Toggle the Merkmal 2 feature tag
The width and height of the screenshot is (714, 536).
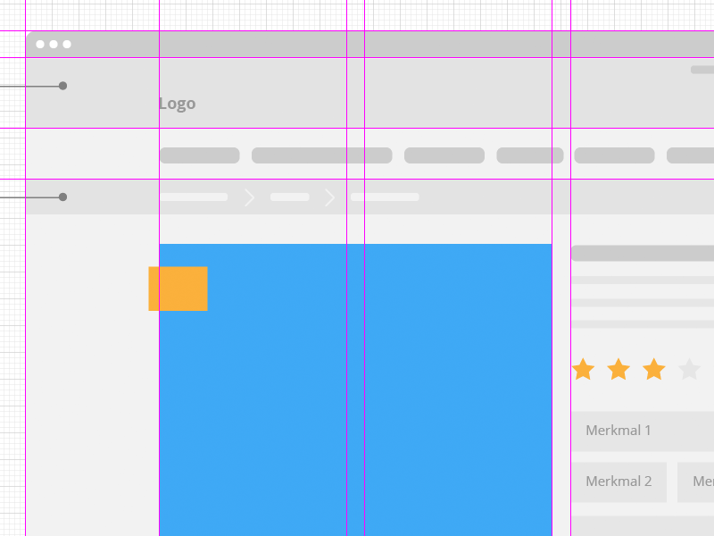[x=619, y=482]
